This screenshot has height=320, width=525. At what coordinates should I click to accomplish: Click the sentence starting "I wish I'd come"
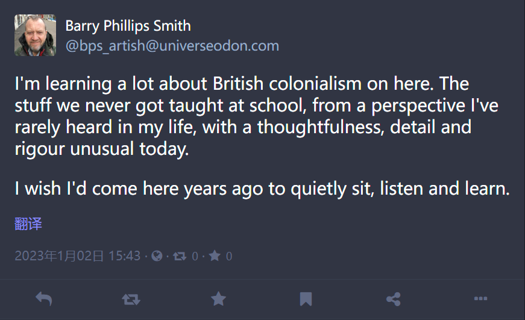(x=262, y=189)
